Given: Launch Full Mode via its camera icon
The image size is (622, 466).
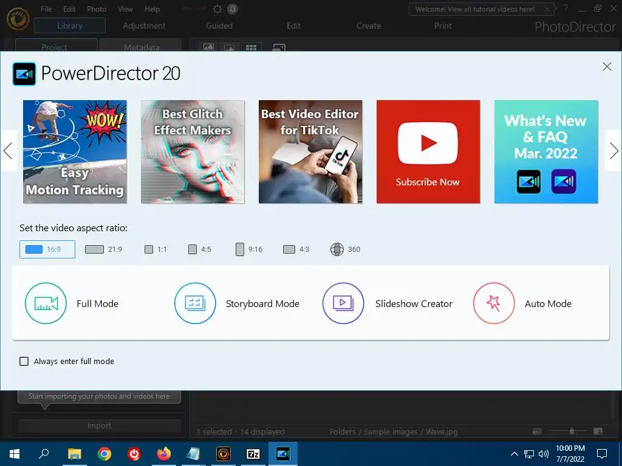Looking at the screenshot, I should [x=46, y=303].
